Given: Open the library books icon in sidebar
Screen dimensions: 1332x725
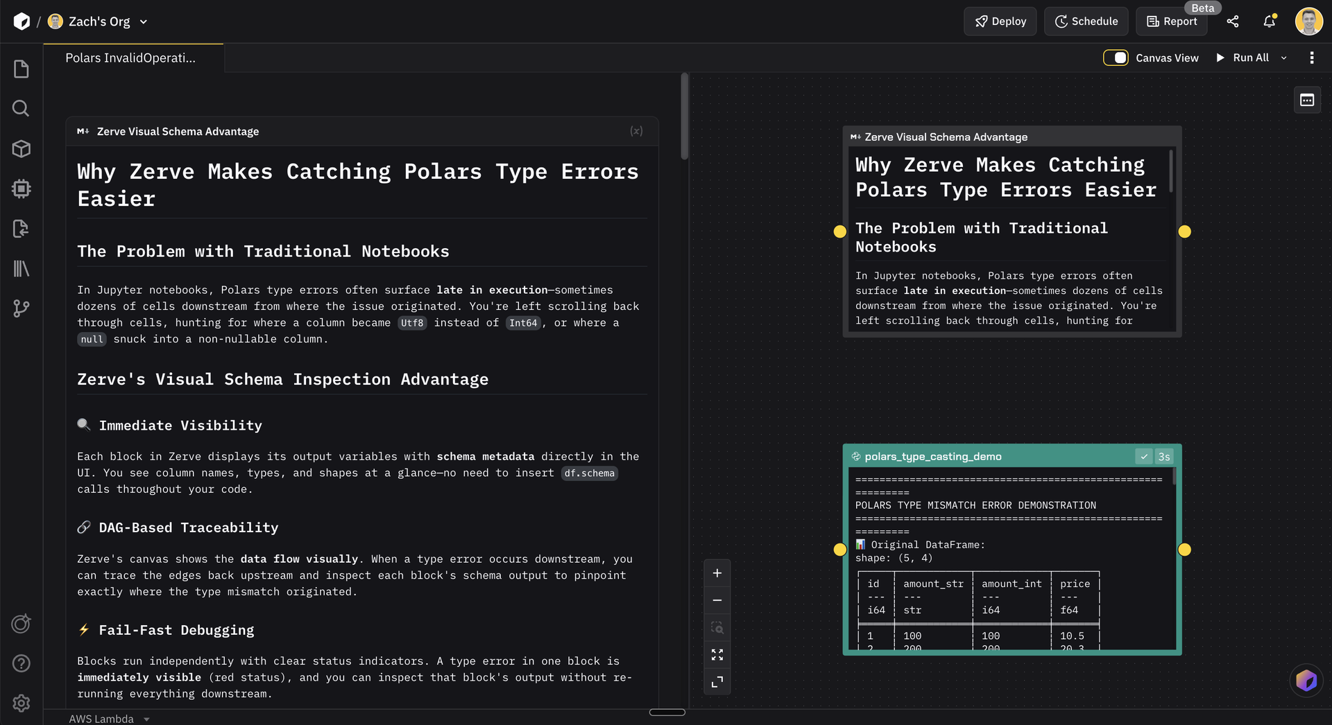Looking at the screenshot, I should click(x=22, y=268).
